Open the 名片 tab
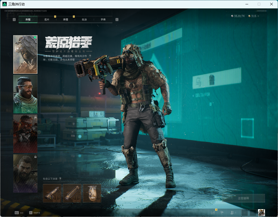 [x=47, y=20]
